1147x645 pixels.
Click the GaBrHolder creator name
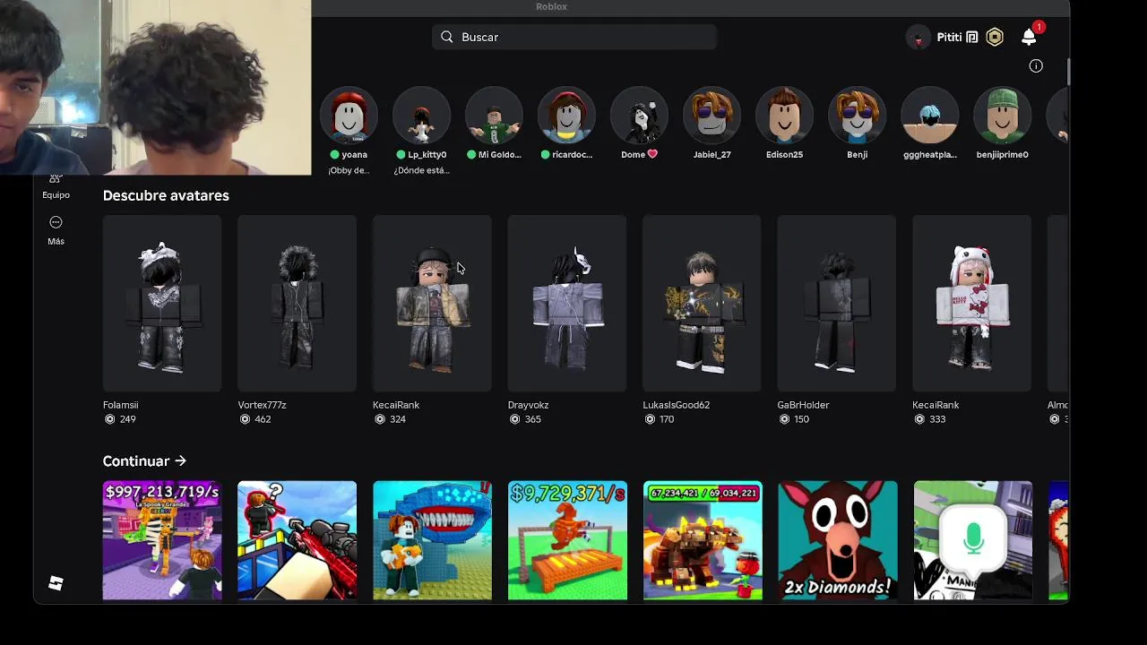pyautogui.click(x=803, y=405)
